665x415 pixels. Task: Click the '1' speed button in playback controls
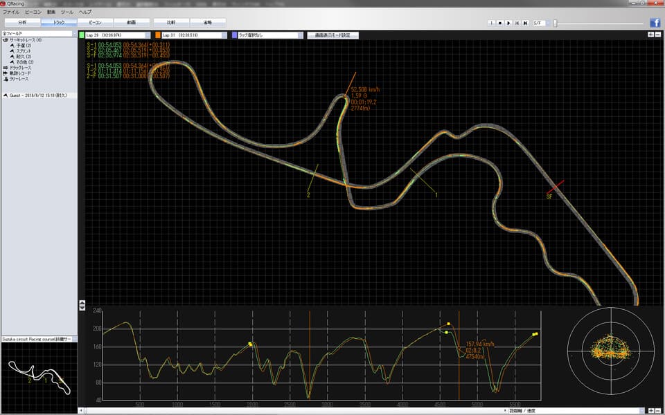point(492,24)
